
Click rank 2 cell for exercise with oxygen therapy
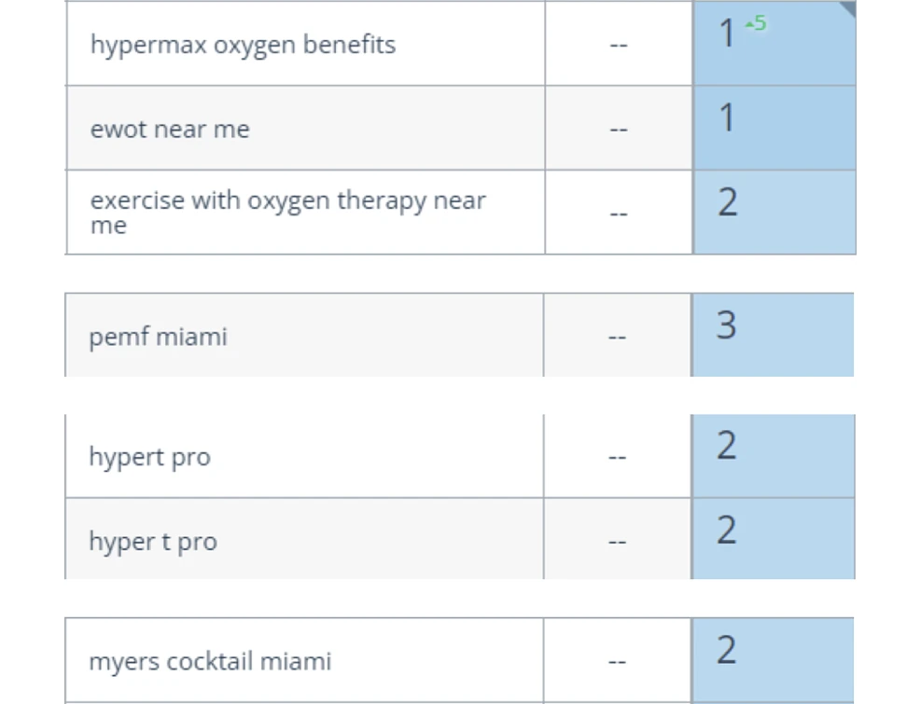coord(774,213)
